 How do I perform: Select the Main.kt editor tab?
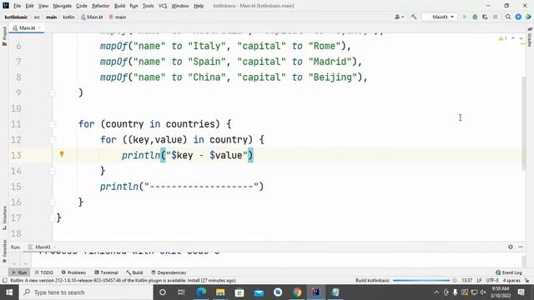pos(27,27)
